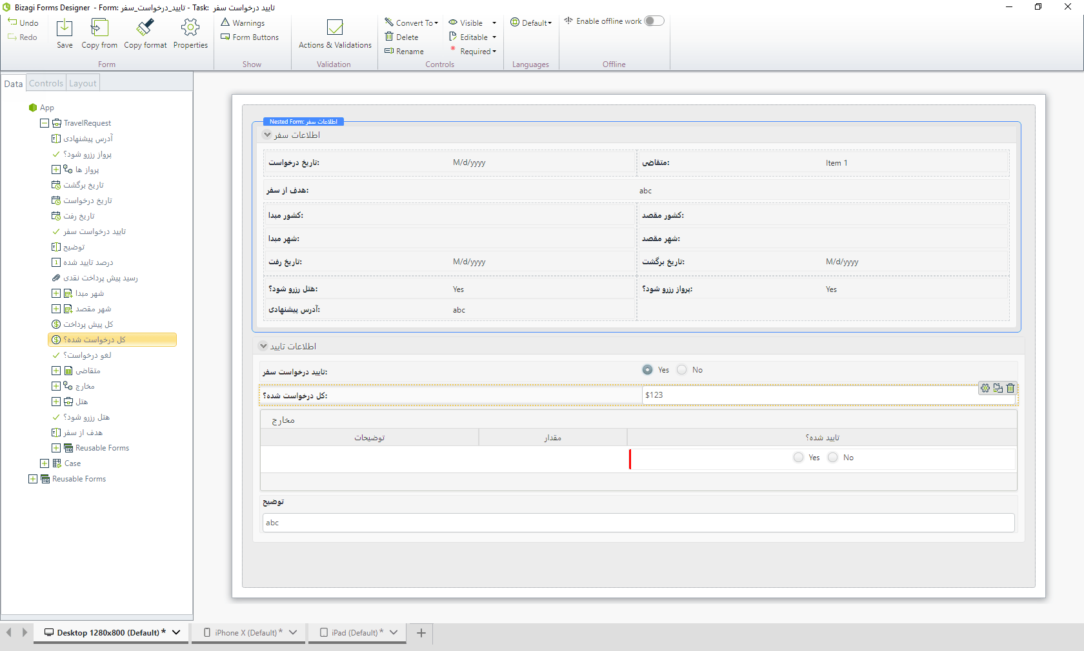The height and width of the screenshot is (651, 1084).
Task: Show Warnings triangle
Action: [x=225, y=22]
